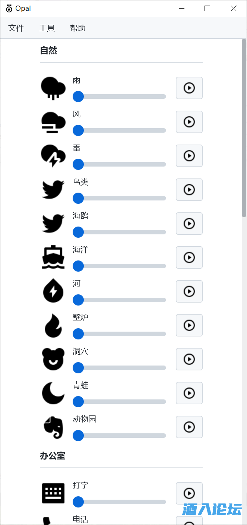247x525 pixels.
Task: Toggle play for 打字 typing sound
Action: coord(189,493)
